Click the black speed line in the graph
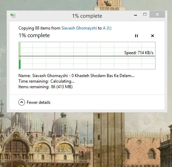 pos(87,56)
